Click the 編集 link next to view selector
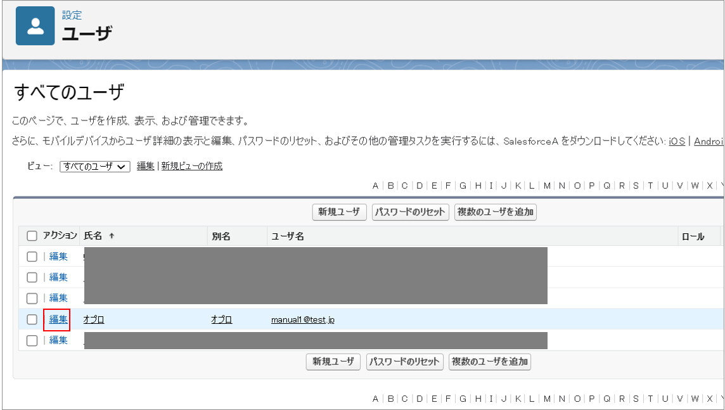The width and height of the screenshot is (725, 410). tap(145, 166)
